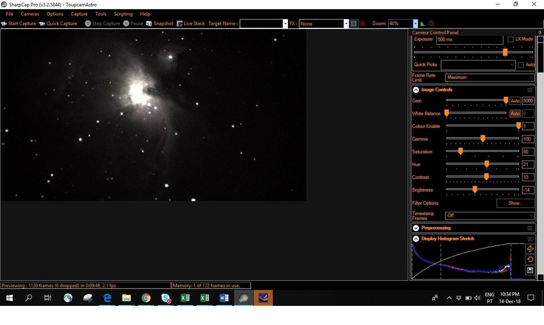Open the Timestamp Frames dropdown

489,215
